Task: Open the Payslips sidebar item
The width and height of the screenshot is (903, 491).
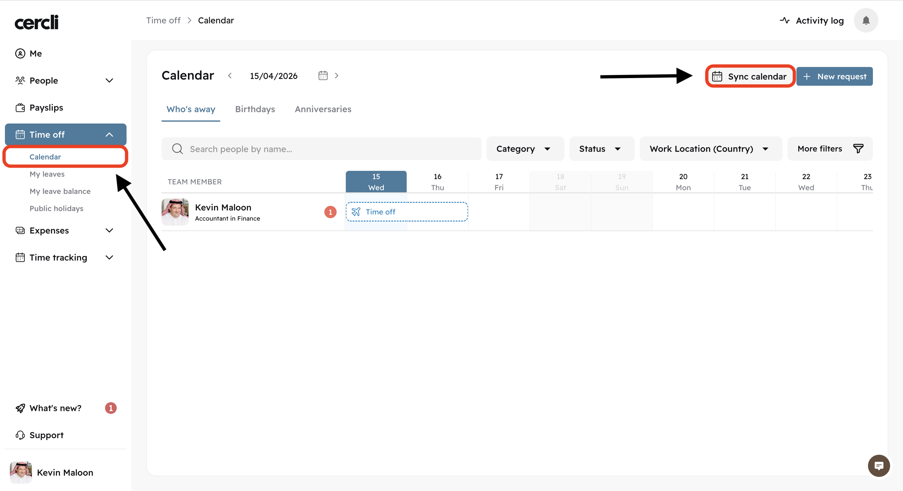Action: (x=46, y=108)
